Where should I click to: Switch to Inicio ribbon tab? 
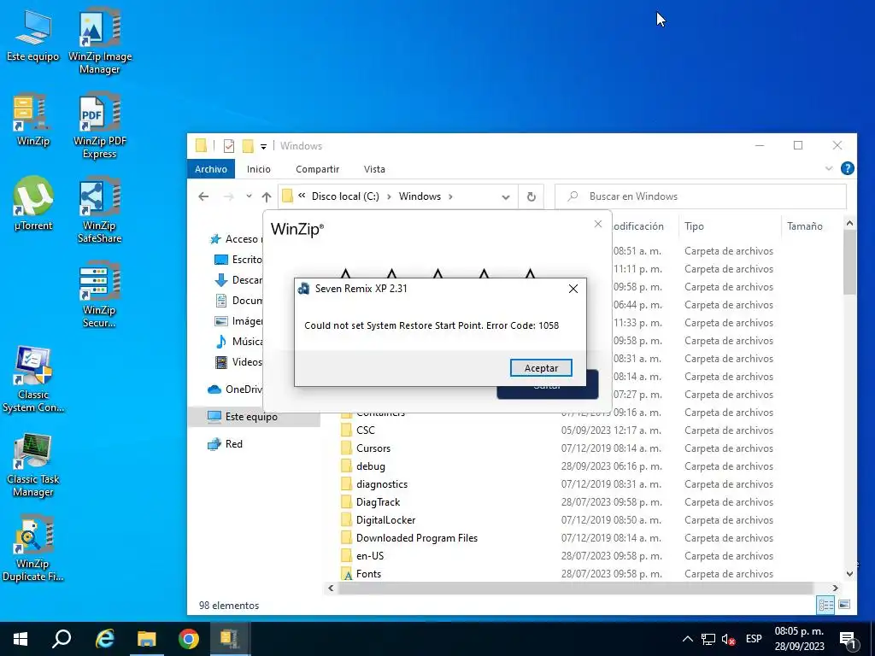click(x=259, y=169)
